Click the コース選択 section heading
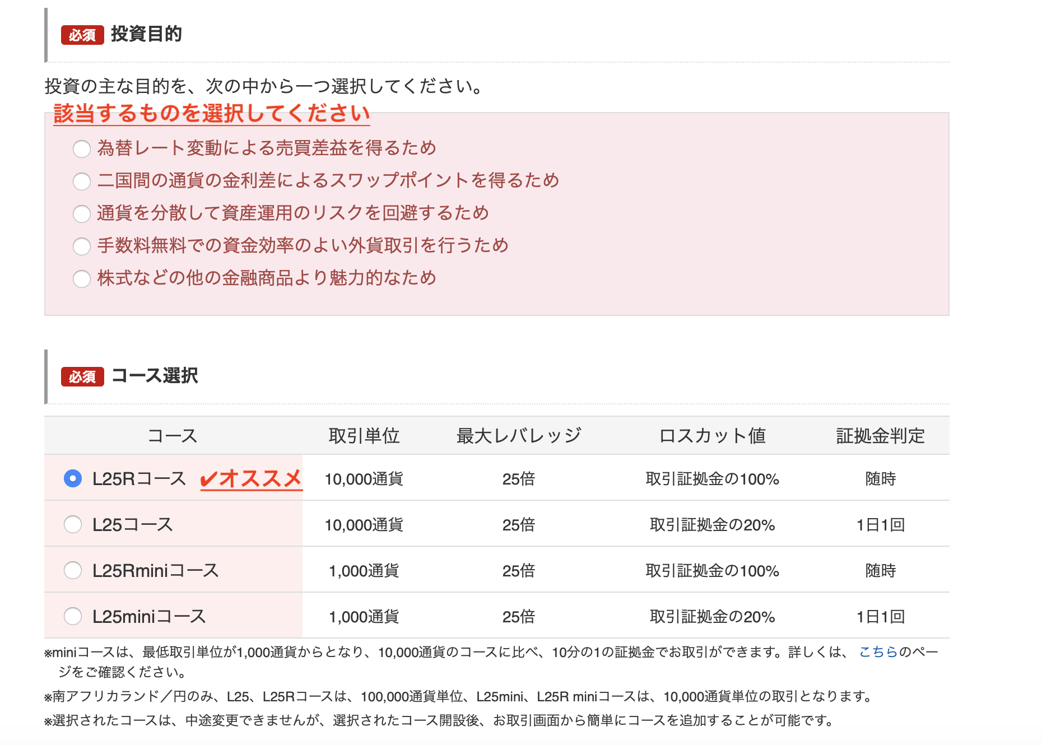1042x745 pixels. click(155, 375)
